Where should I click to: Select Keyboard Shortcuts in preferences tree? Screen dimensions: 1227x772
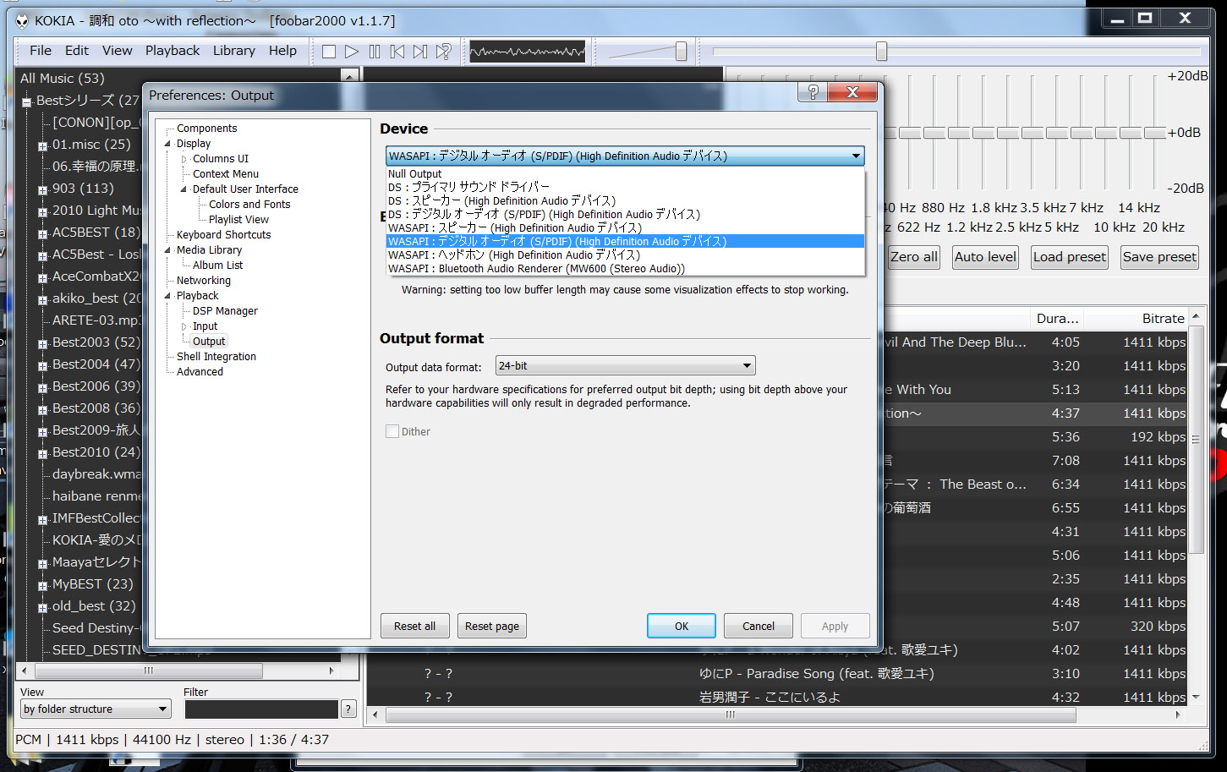pyautogui.click(x=223, y=235)
